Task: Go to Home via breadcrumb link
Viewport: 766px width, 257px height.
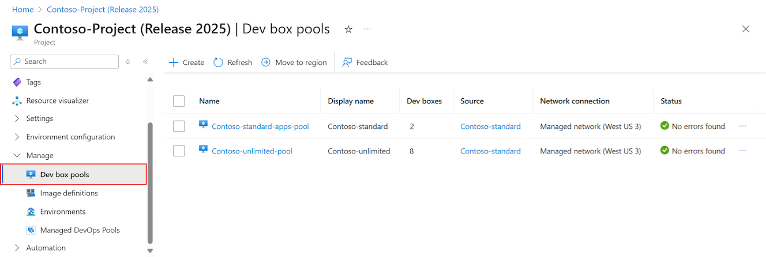Action: pos(22,10)
